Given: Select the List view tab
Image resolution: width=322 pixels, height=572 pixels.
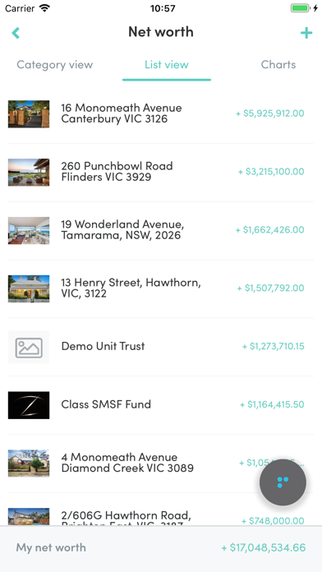Looking at the screenshot, I should pos(167,65).
